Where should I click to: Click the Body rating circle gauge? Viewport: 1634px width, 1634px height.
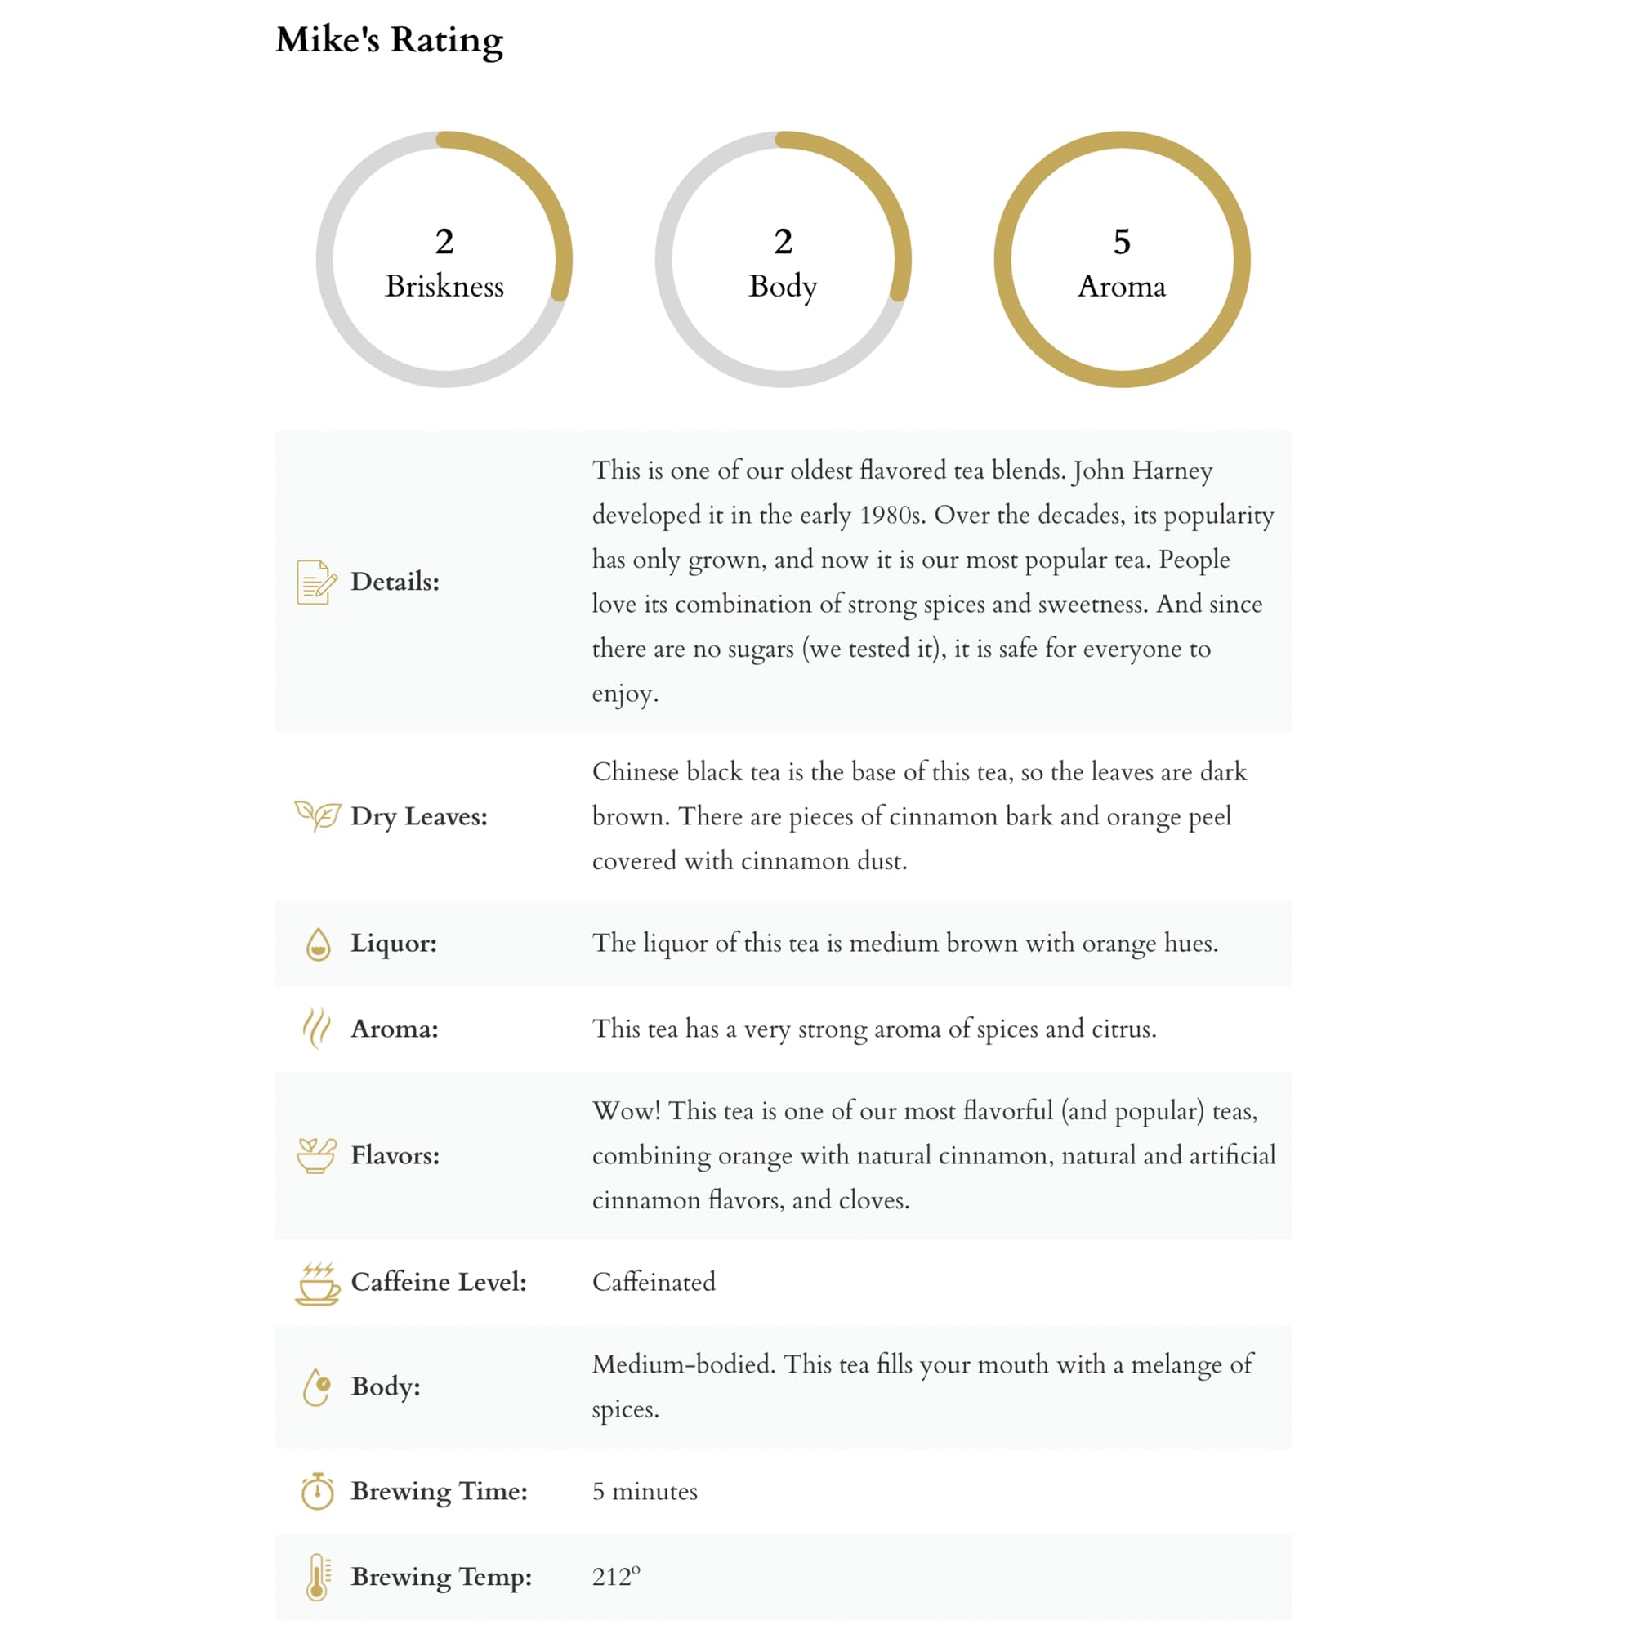click(784, 260)
